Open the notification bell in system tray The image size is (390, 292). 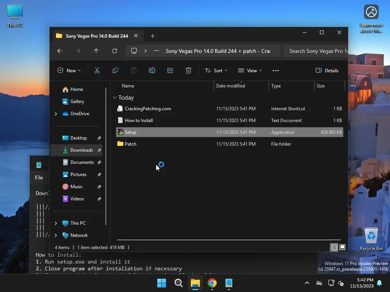[x=380, y=283]
